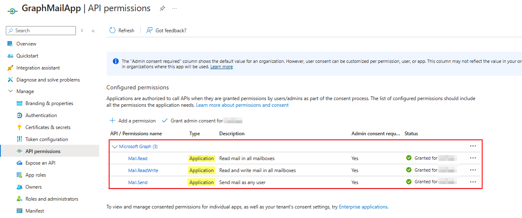This screenshot has width=522, height=218.
Task: Click the Certificates key icon
Action: [x=19, y=127]
